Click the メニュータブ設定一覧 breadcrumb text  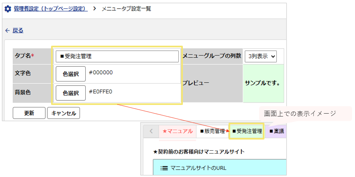[x=126, y=9]
